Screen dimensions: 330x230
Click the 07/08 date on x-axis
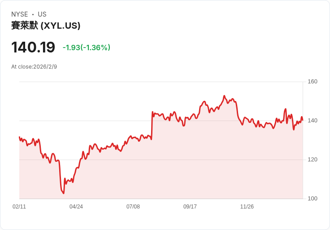pos(133,207)
